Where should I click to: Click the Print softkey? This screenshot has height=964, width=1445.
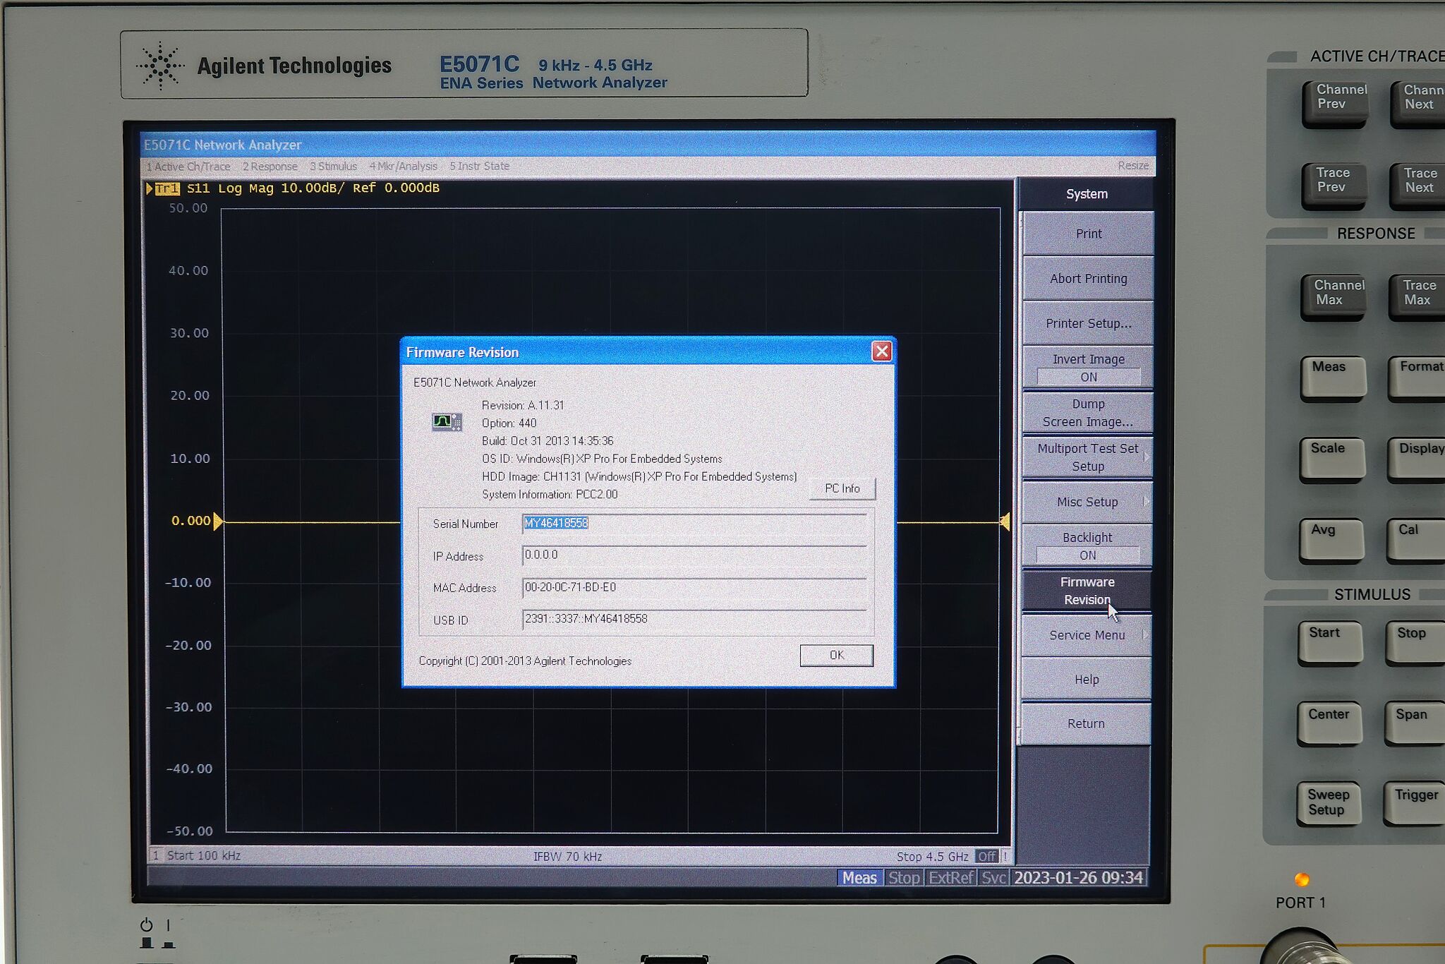click(1088, 234)
